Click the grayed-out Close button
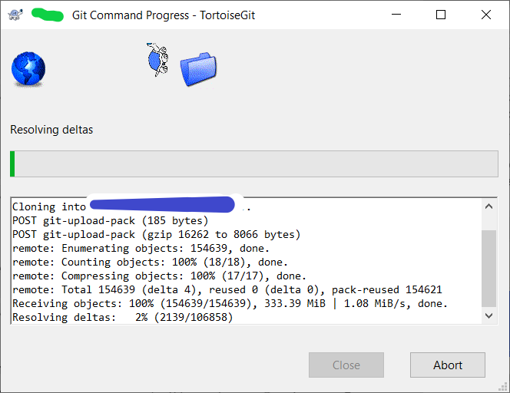 pyautogui.click(x=346, y=365)
